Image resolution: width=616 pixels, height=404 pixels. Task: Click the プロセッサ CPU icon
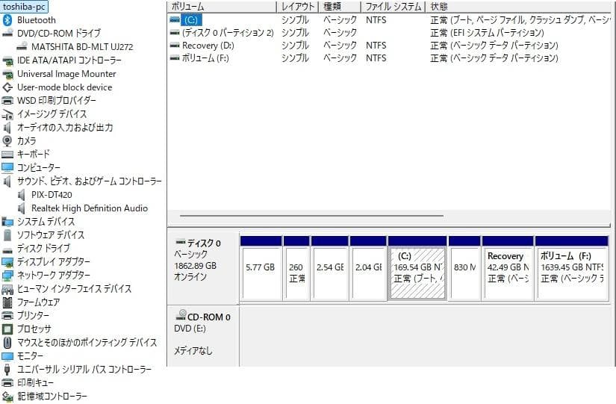(7, 329)
